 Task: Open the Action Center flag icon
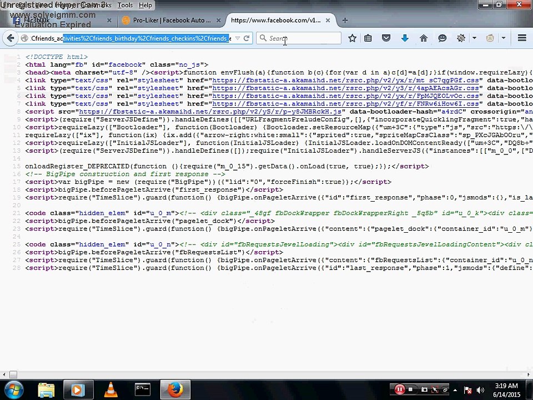pos(467,390)
